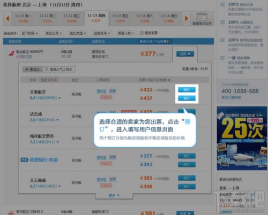Click the ¥377 KN5977 lowest price
The width and height of the screenshot is (268, 215).
tap(148, 53)
